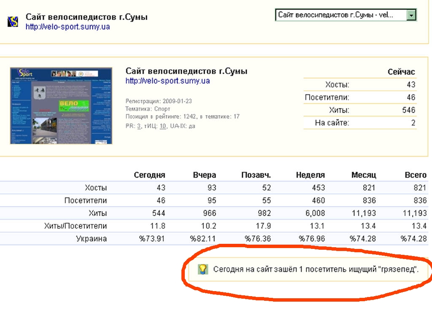Open velo-sport.sumy.ua link beside the thumbnail
432x324 pixels.
coord(167,81)
